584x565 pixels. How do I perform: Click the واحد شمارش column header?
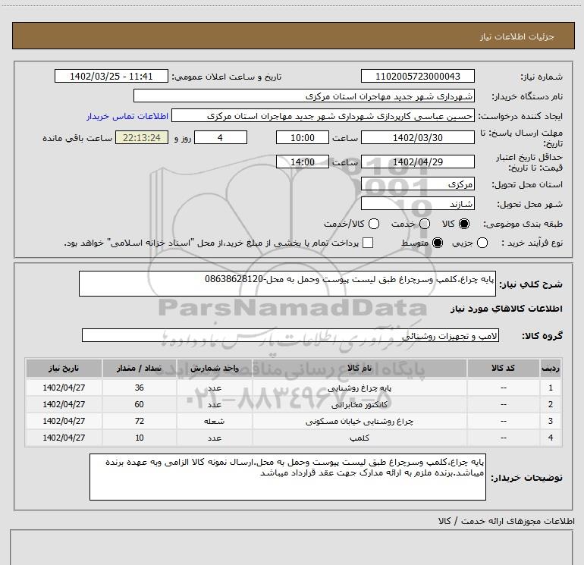coord(215,368)
